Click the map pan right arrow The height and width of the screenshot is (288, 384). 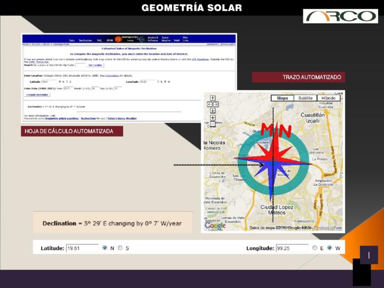pos(216,104)
